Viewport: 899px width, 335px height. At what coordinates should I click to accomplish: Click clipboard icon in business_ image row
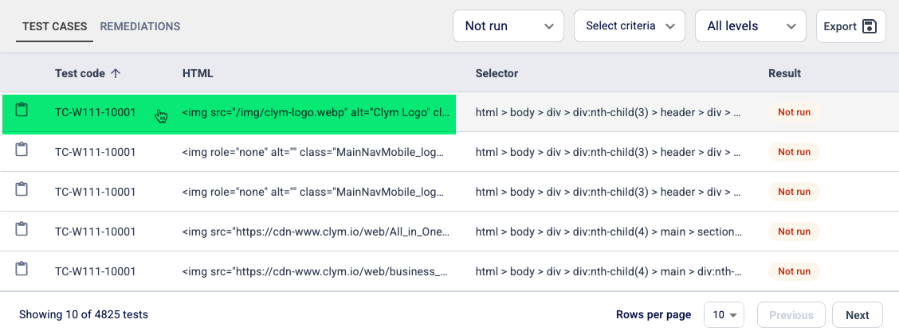[x=22, y=269]
